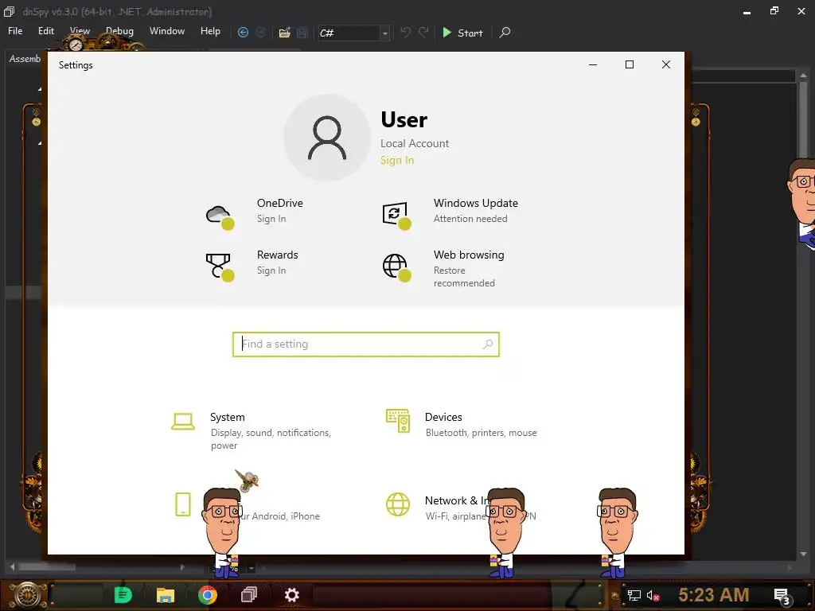Click the Web browsing globe icon
The image size is (815, 611).
coord(396,267)
